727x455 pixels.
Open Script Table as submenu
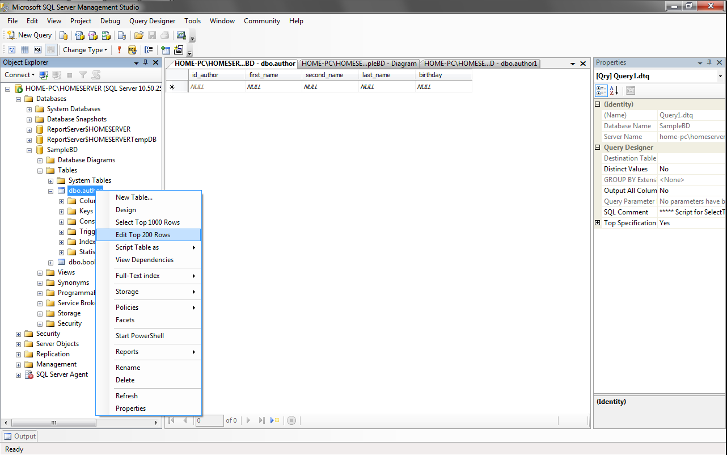coord(149,247)
